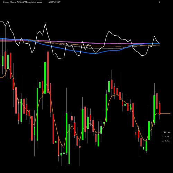Click the 'Weekly Charts NSE DP MunafaSutra.com' header text
The height and width of the screenshot is (173, 173).
pyautogui.click(x=22, y=2)
